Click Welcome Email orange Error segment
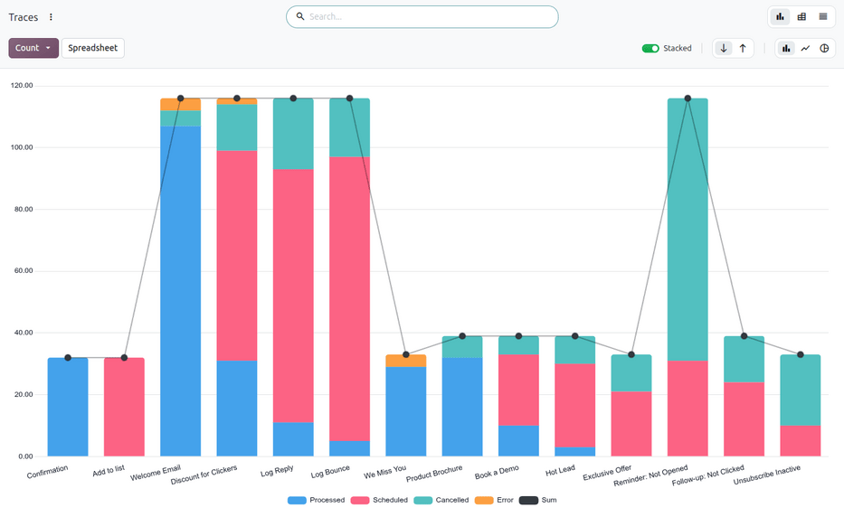 pyautogui.click(x=180, y=104)
